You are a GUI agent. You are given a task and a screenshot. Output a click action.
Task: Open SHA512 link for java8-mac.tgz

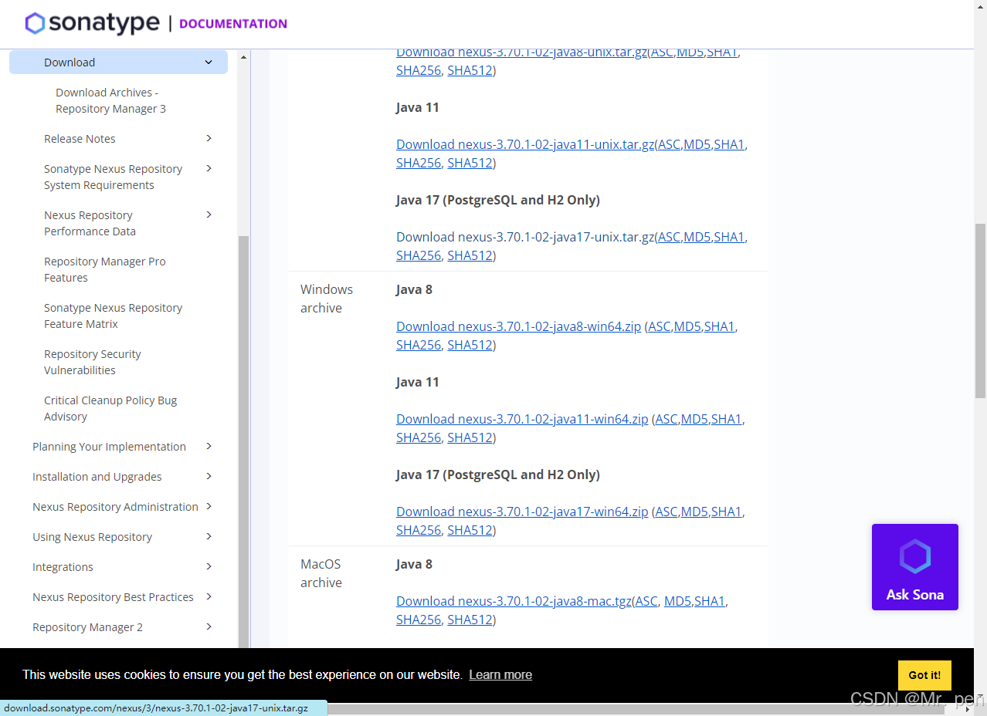(470, 620)
